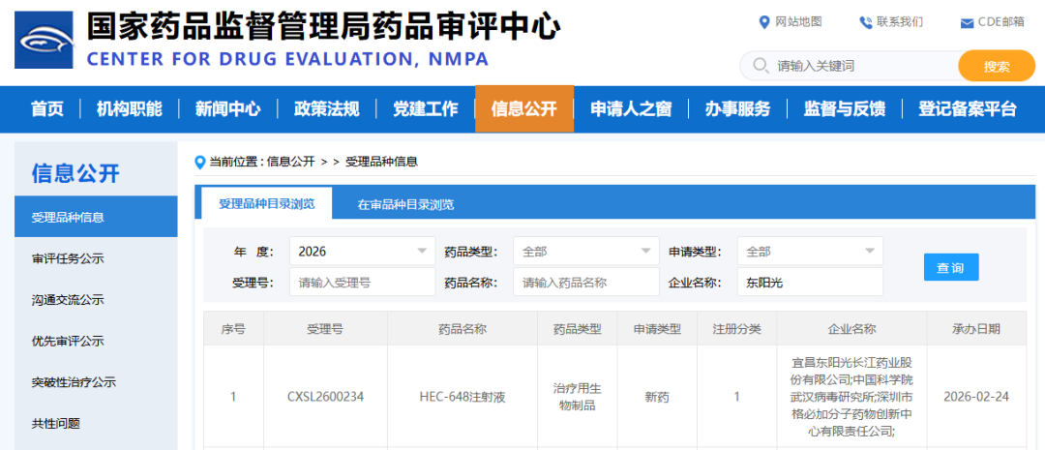Click the 药品名称 column header
Image resolution: width=1045 pixels, height=450 pixels.
463,328
